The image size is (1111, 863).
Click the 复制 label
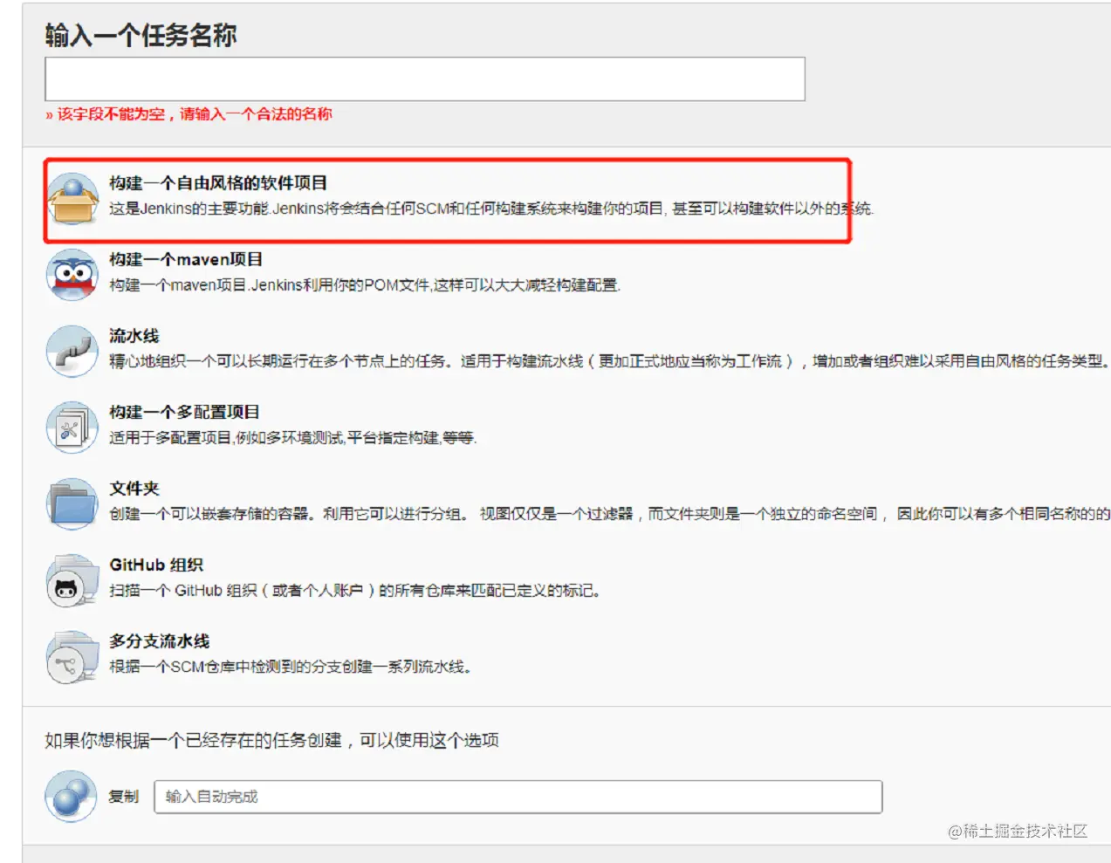coord(124,797)
